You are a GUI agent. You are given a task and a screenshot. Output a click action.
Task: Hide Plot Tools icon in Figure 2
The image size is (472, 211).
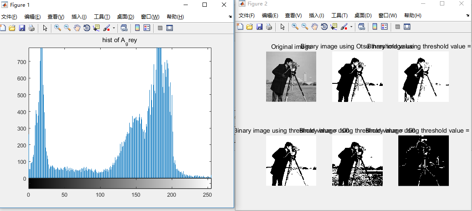(x=397, y=27)
